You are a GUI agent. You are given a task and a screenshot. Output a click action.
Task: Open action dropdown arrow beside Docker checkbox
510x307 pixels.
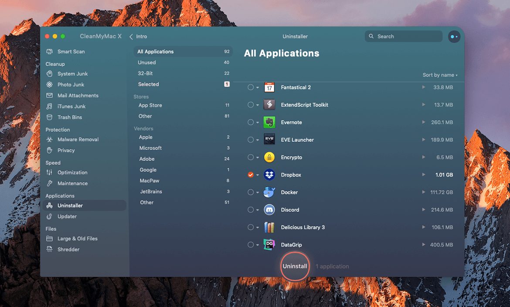point(258,193)
